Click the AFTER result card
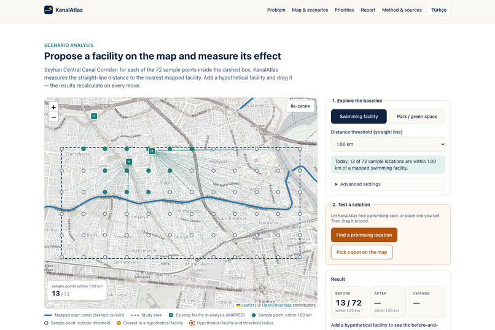This screenshot has height=330, width=495. pyautogui.click(x=388, y=302)
